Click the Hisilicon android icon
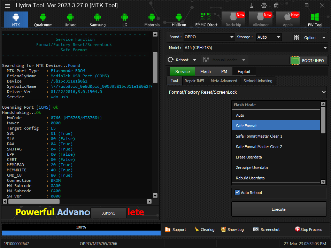The width and height of the screenshot is (331, 248). point(179,20)
